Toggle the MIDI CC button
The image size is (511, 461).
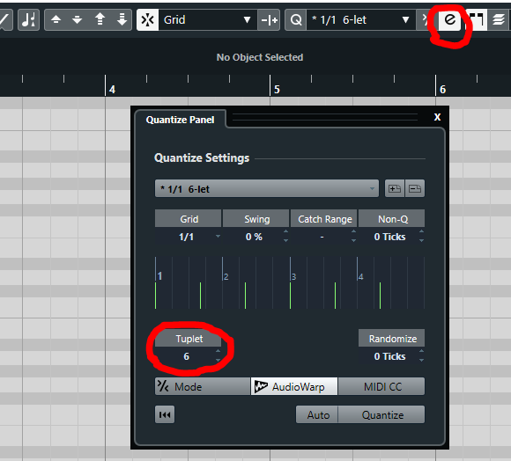pyautogui.click(x=381, y=386)
